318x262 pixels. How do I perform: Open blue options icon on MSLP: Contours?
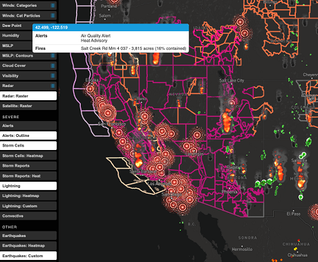point(53,55)
